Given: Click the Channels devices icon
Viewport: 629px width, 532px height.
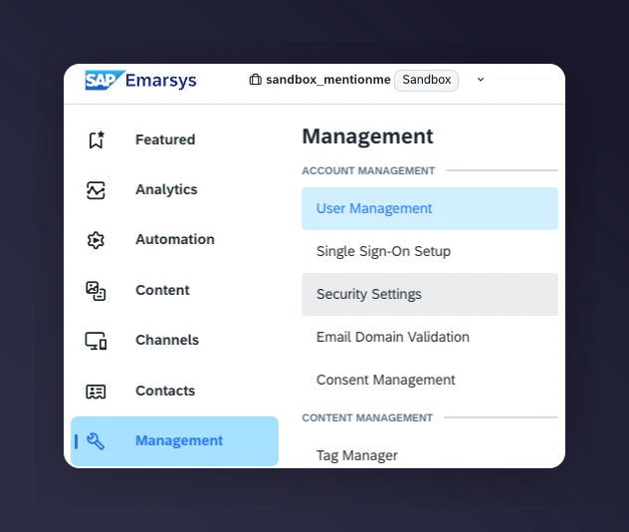Looking at the screenshot, I should click(x=96, y=341).
